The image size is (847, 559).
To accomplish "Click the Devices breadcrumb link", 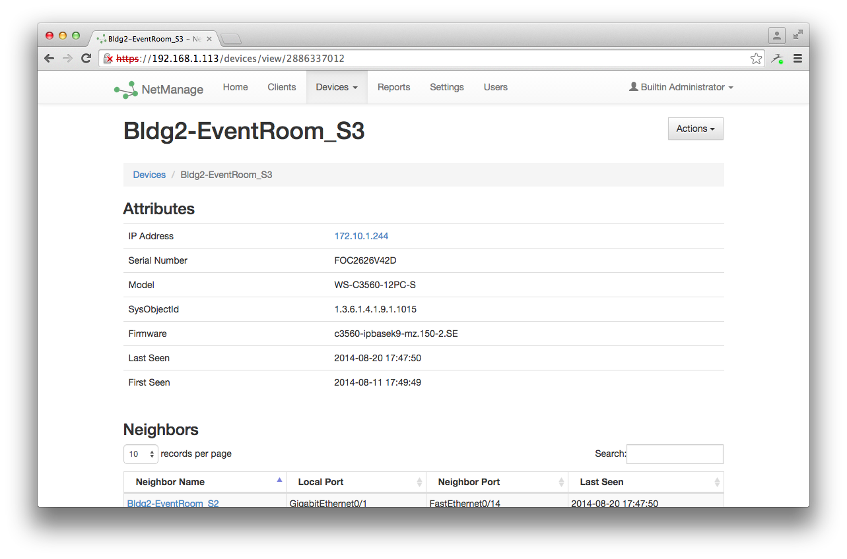I will [149, 175].
